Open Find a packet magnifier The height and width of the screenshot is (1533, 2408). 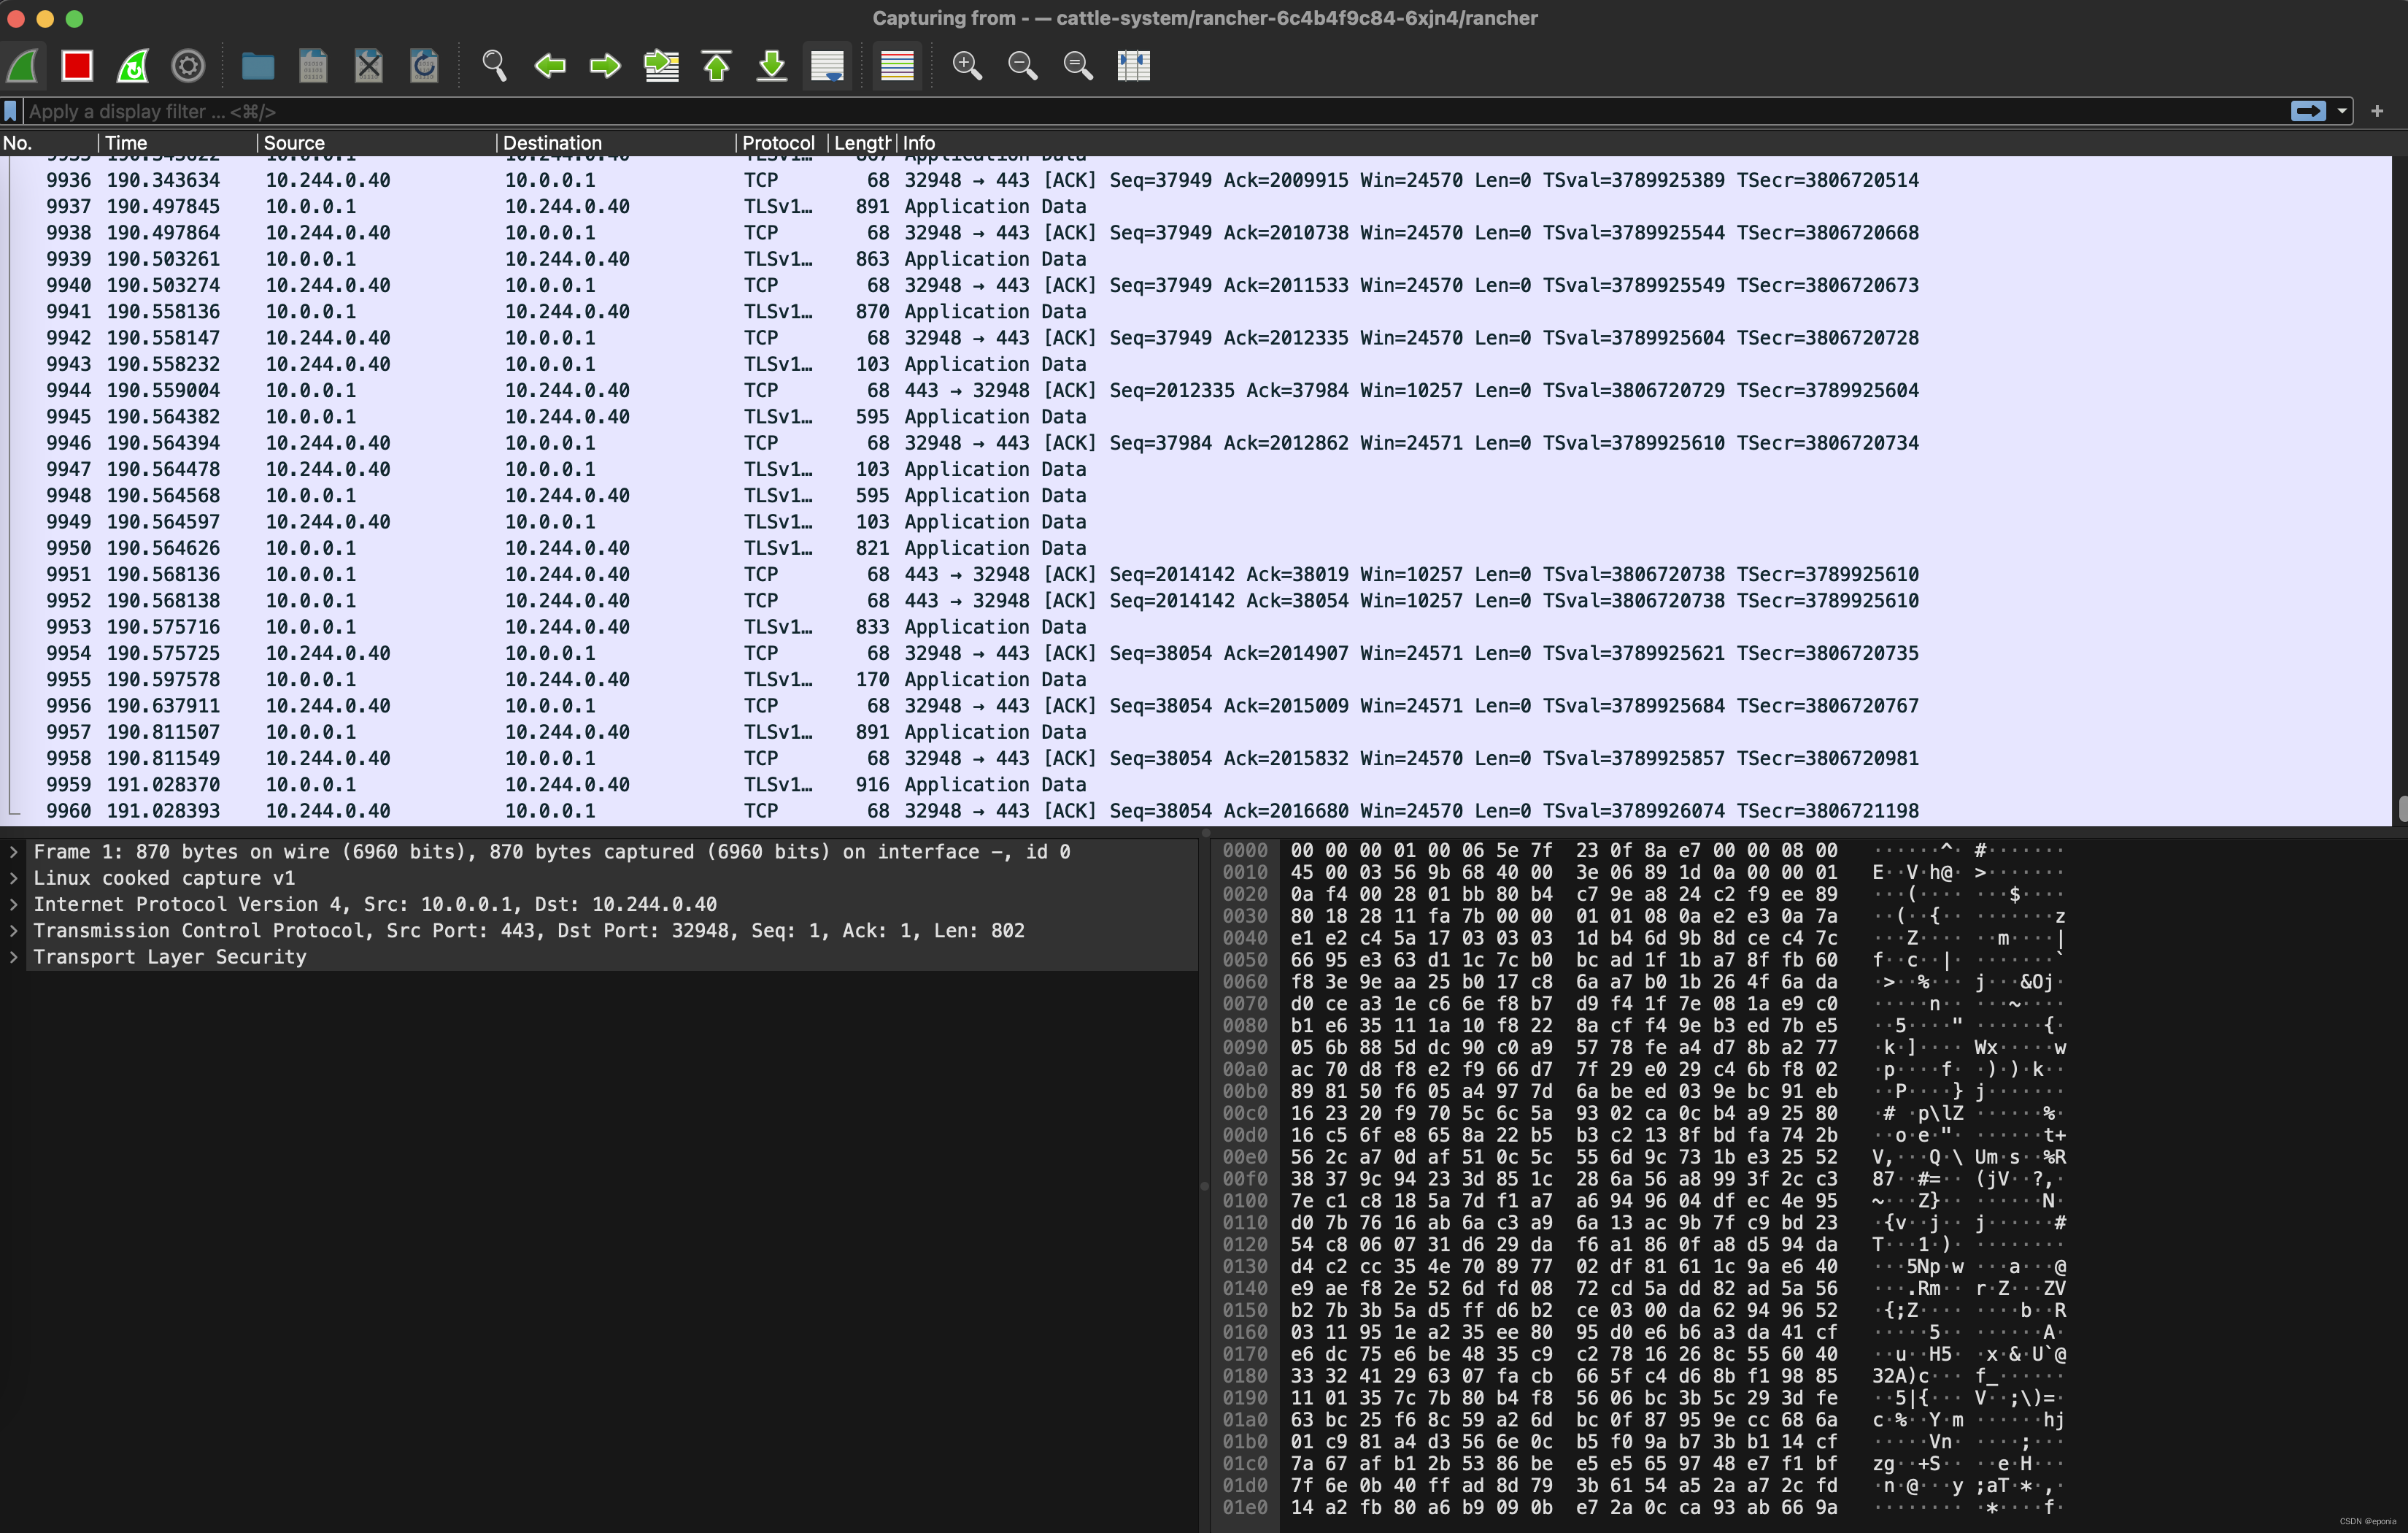click(494, 66)
